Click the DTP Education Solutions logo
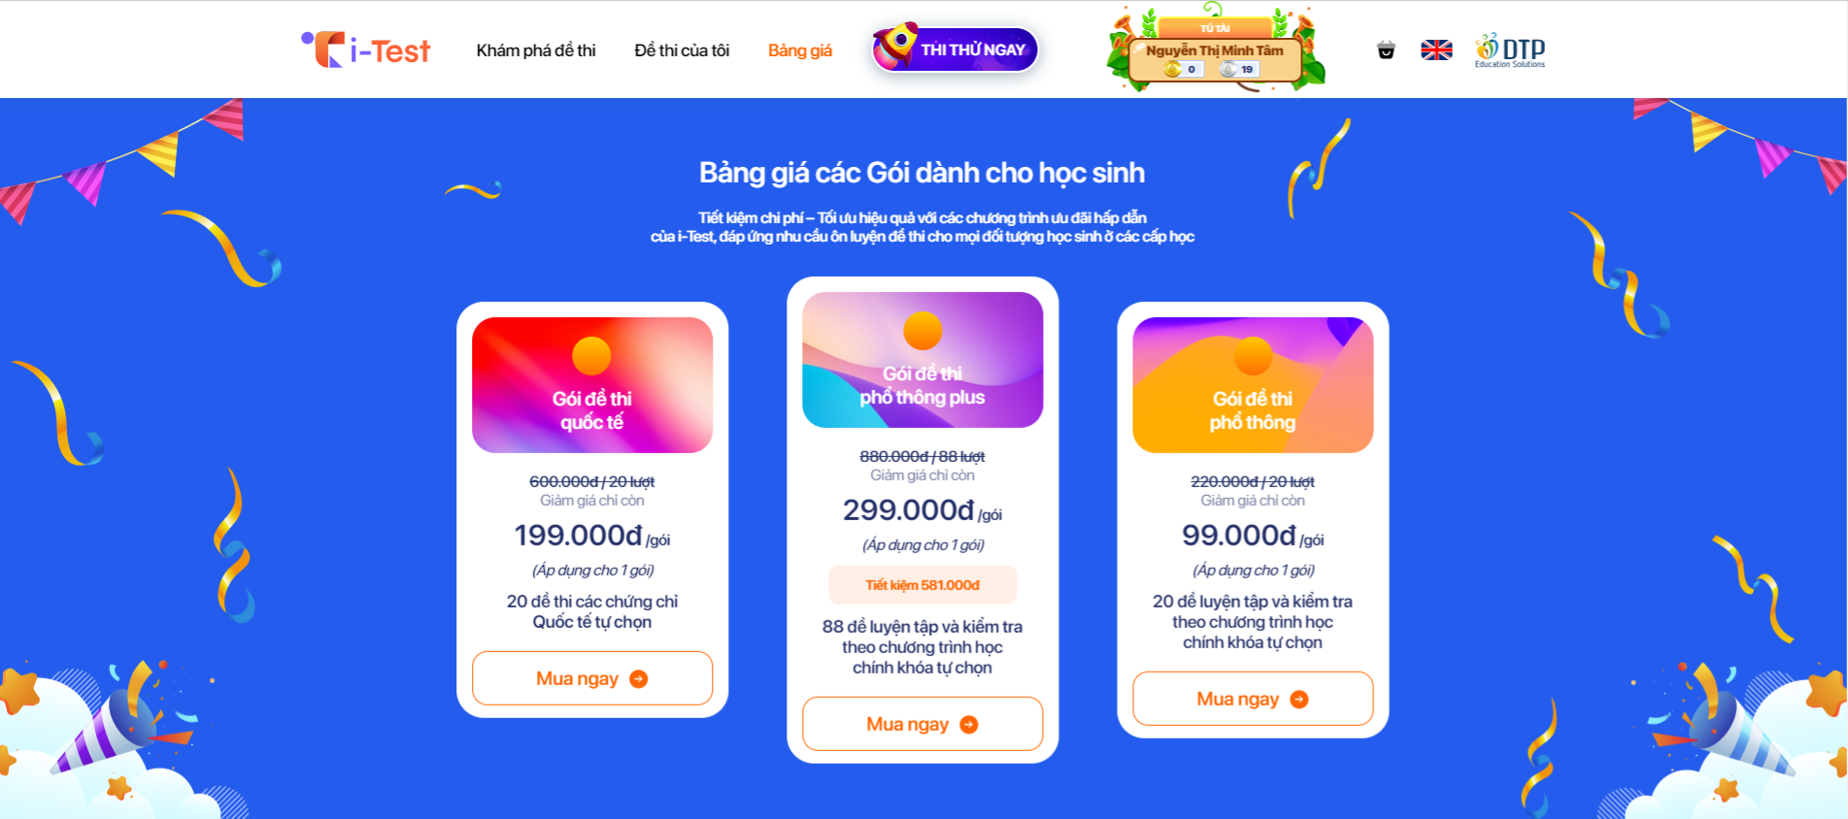1848x819 pixels. [1510, 50]
